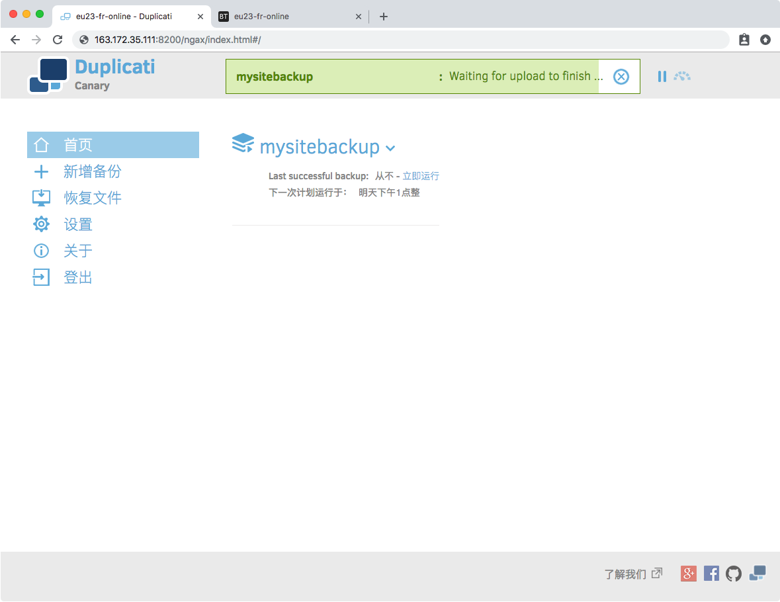This screenshot has width=780, height=602.
Task: Reload the current page
Action: [58, 40]
